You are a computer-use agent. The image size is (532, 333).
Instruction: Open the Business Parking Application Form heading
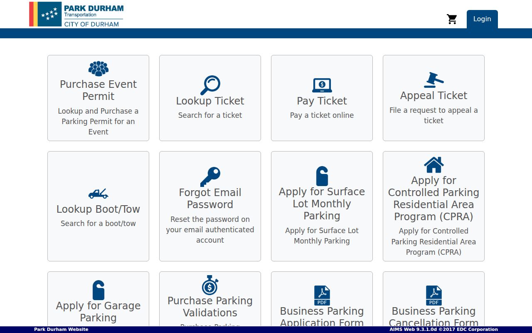tap(322, 317)
